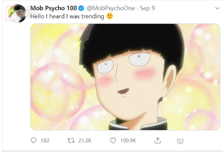The width and height of the screenshot is (223, 152).
Task: Click the pocket-shaped save icon
Action: (180, 141)
